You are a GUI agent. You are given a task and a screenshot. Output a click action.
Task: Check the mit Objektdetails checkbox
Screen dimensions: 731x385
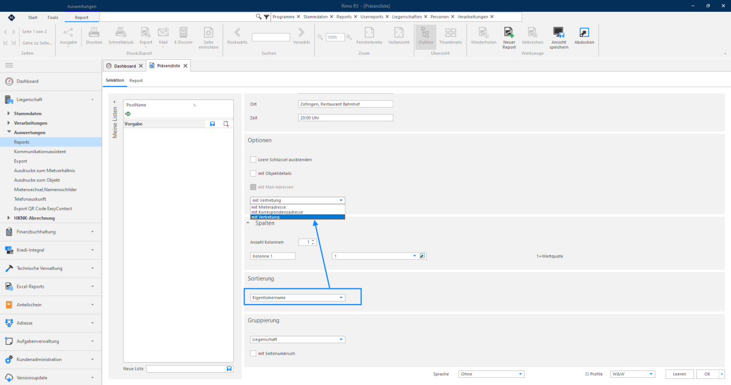(x=253, y=173)
